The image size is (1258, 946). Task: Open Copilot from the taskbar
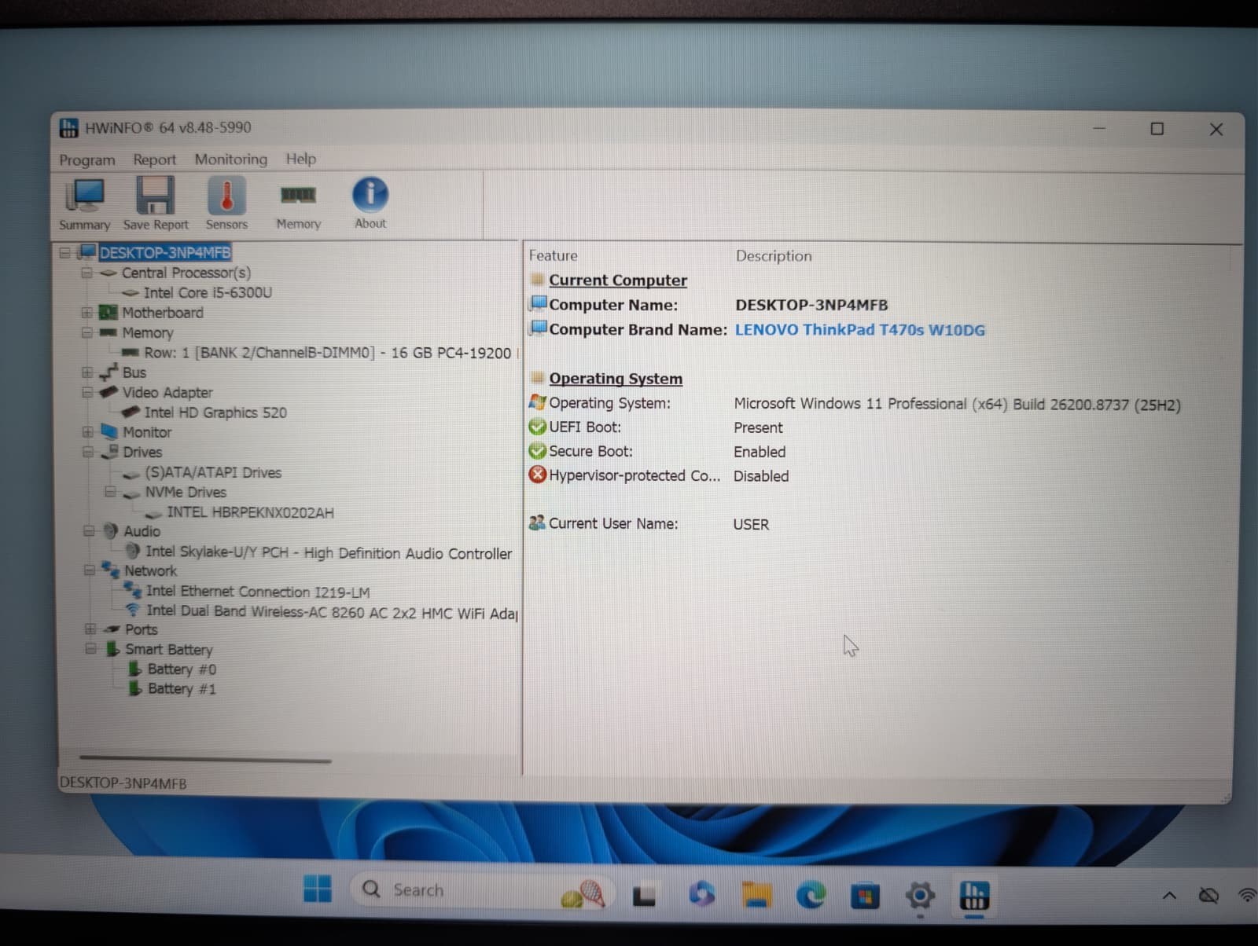click(702, 894)
